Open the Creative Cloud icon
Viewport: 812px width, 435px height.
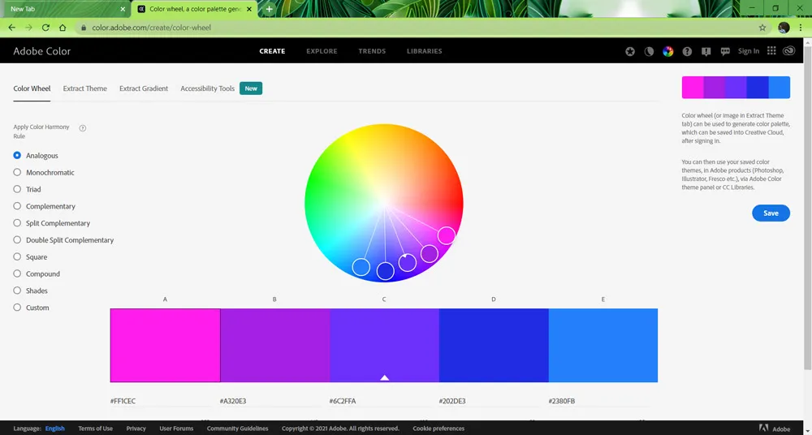coord(788,51)
